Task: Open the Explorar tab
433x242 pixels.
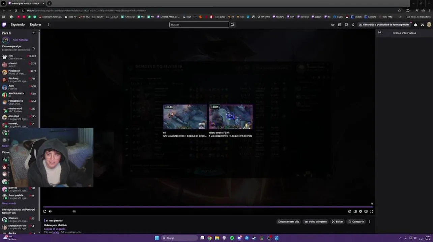Action: [x=35, y=25]
